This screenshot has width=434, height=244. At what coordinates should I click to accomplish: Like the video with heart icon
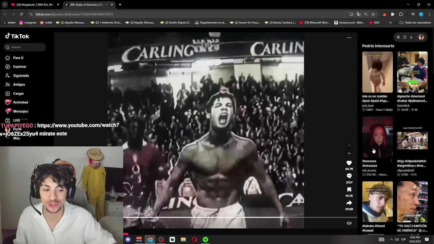(x=349, y=163)
